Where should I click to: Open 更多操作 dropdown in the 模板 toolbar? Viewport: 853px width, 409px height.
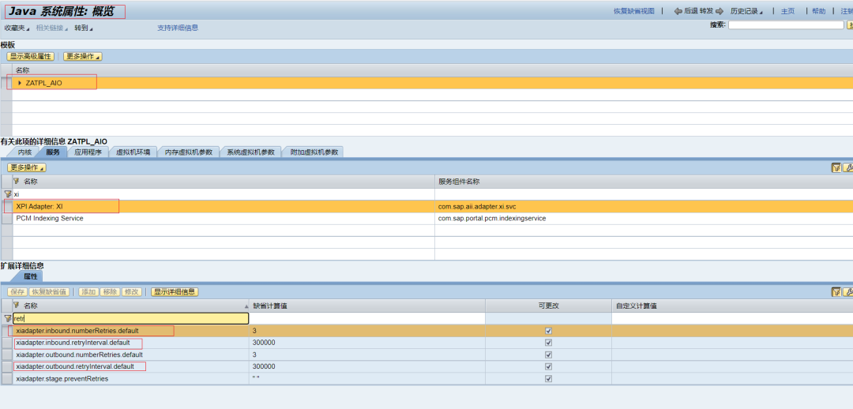[83, 56]
